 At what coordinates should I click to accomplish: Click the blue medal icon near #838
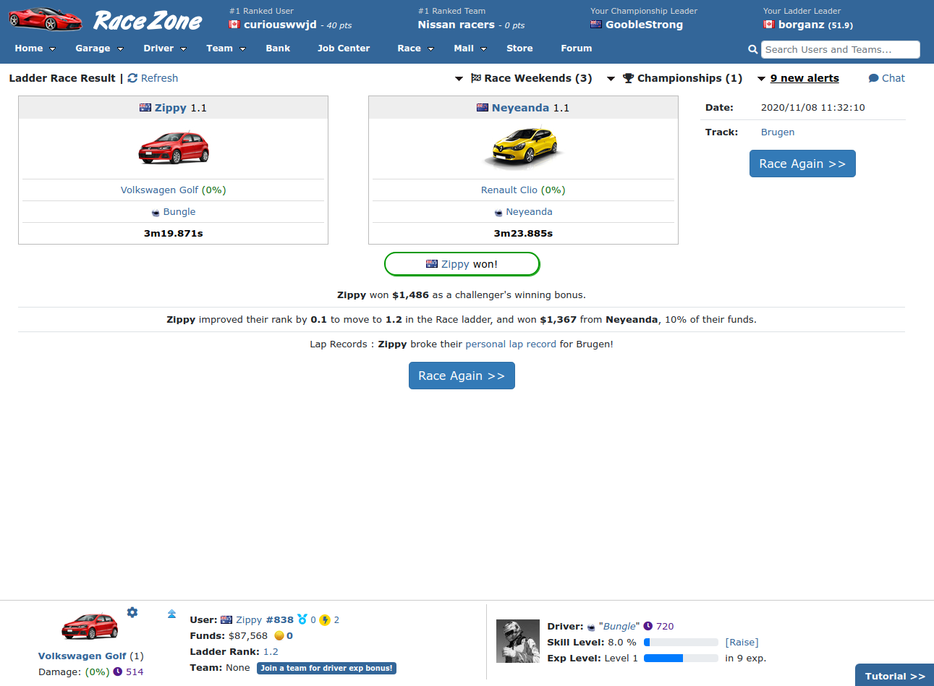302,620
